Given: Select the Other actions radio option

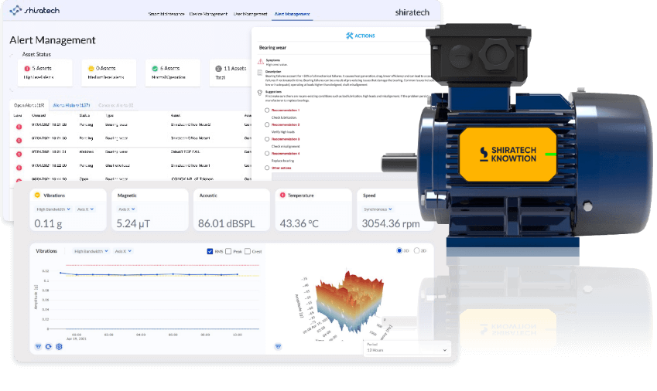Looking at the screenshot, I should (267, 168).
